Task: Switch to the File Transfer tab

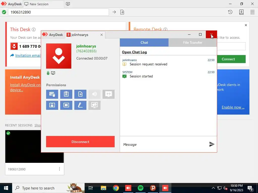Action: pyautogui.click(x=193, y=42)
